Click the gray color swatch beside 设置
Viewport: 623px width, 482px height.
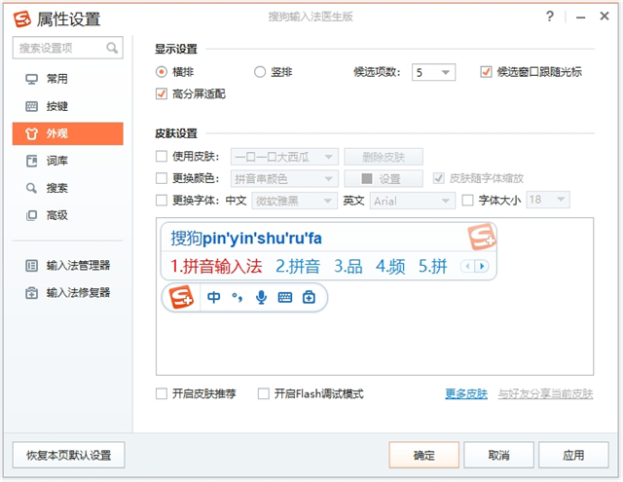click(367, 179)
